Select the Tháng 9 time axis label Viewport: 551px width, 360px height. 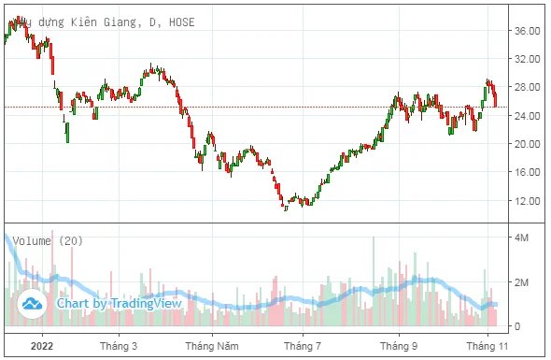[x=399, y=346]
